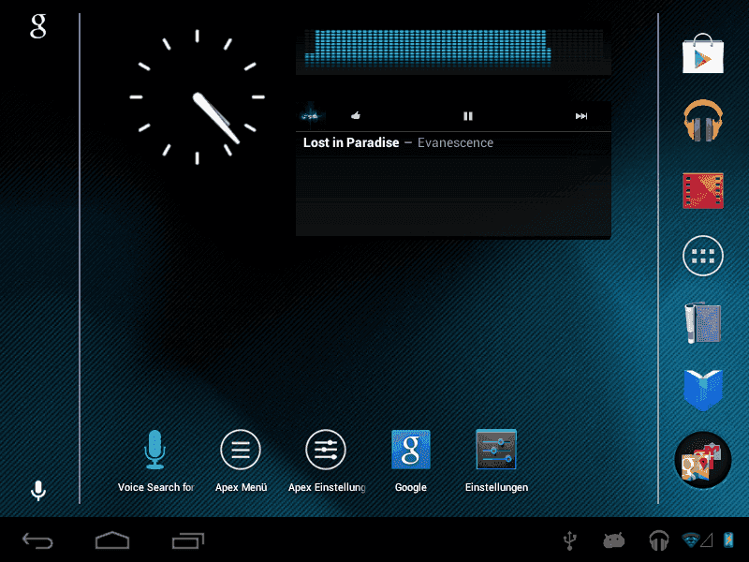Viewport: 749px width, 562px height.
Task: Open Play Movies film-strip app
Action: click(703, 191)
